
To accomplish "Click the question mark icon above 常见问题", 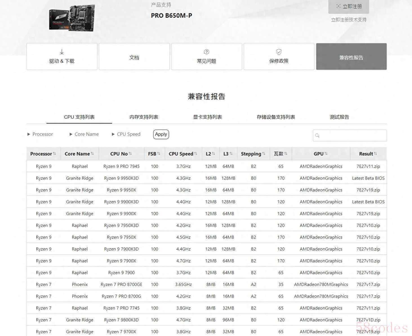I will pyautogui.click(x=206, y=52).
